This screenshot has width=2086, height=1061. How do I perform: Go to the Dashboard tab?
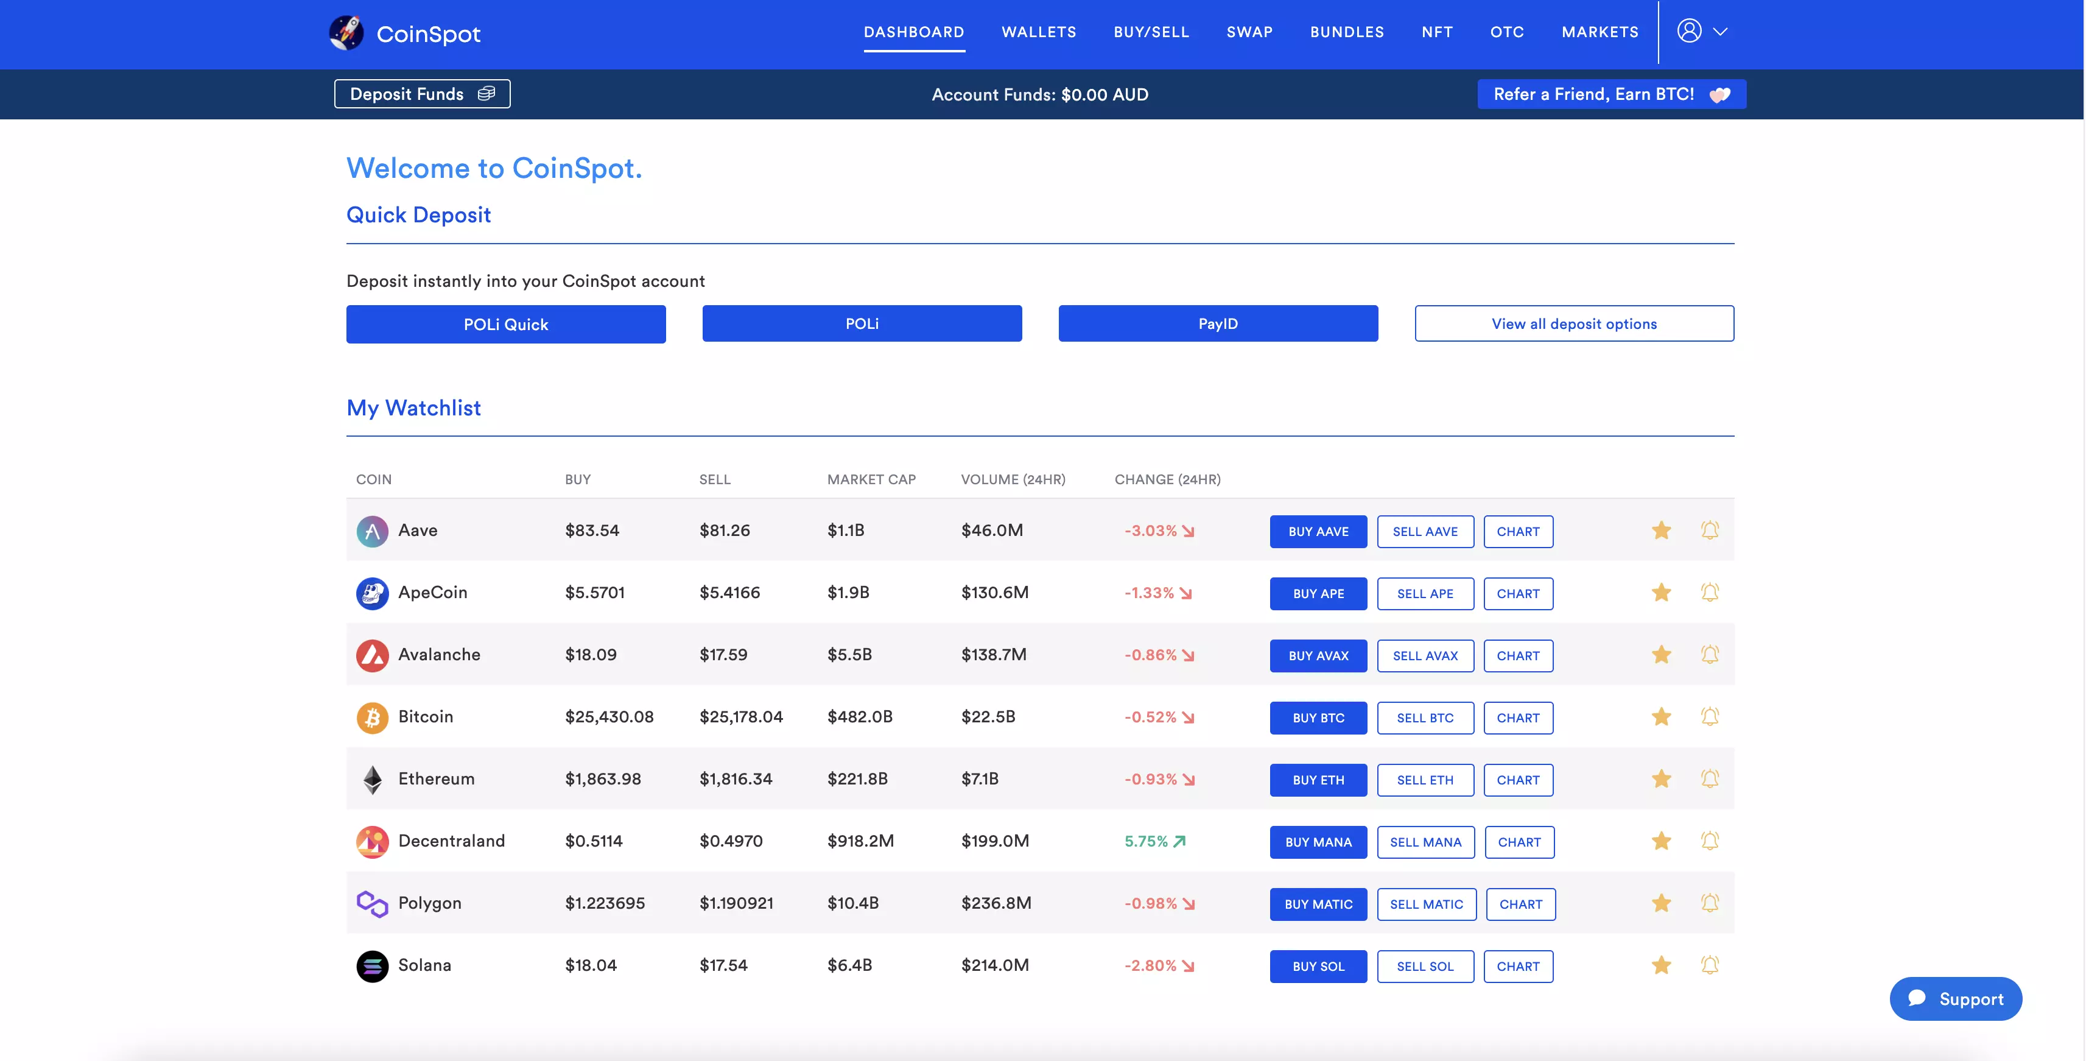pyautogui.click(x=913, y=32)
